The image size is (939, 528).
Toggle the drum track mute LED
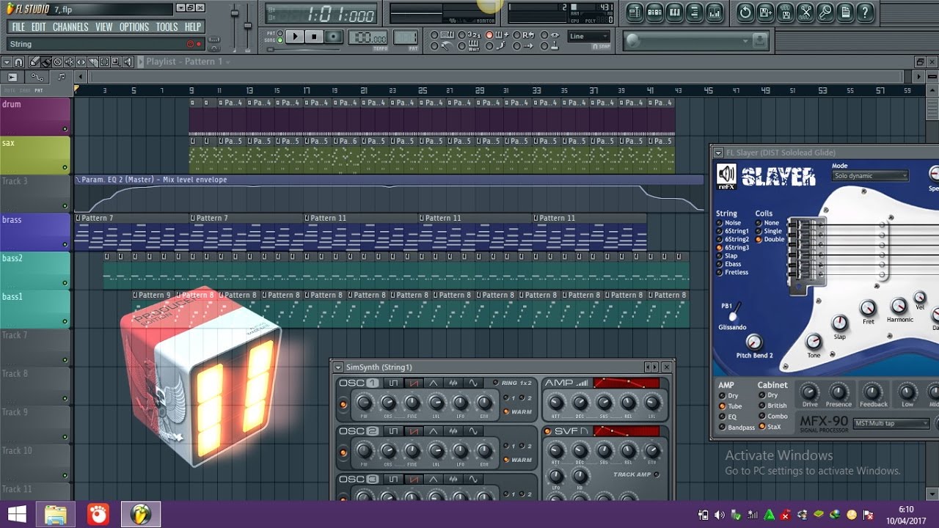[x=65, y=129]
